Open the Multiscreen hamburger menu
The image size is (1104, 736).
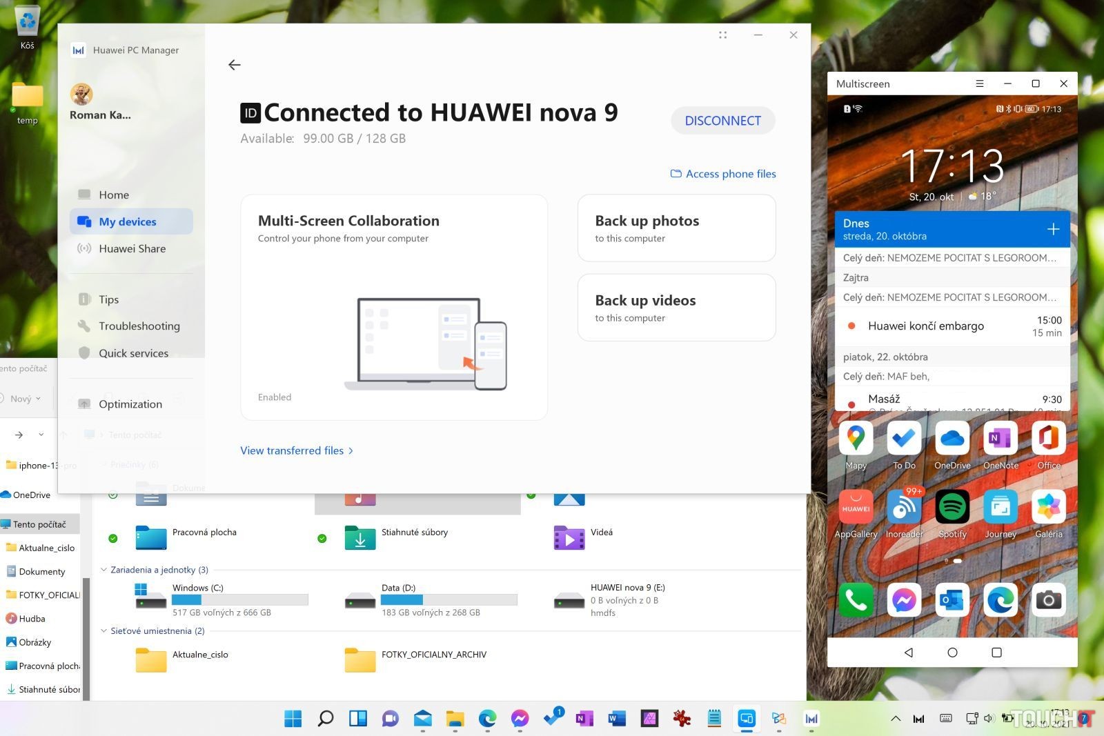(979, 83)
